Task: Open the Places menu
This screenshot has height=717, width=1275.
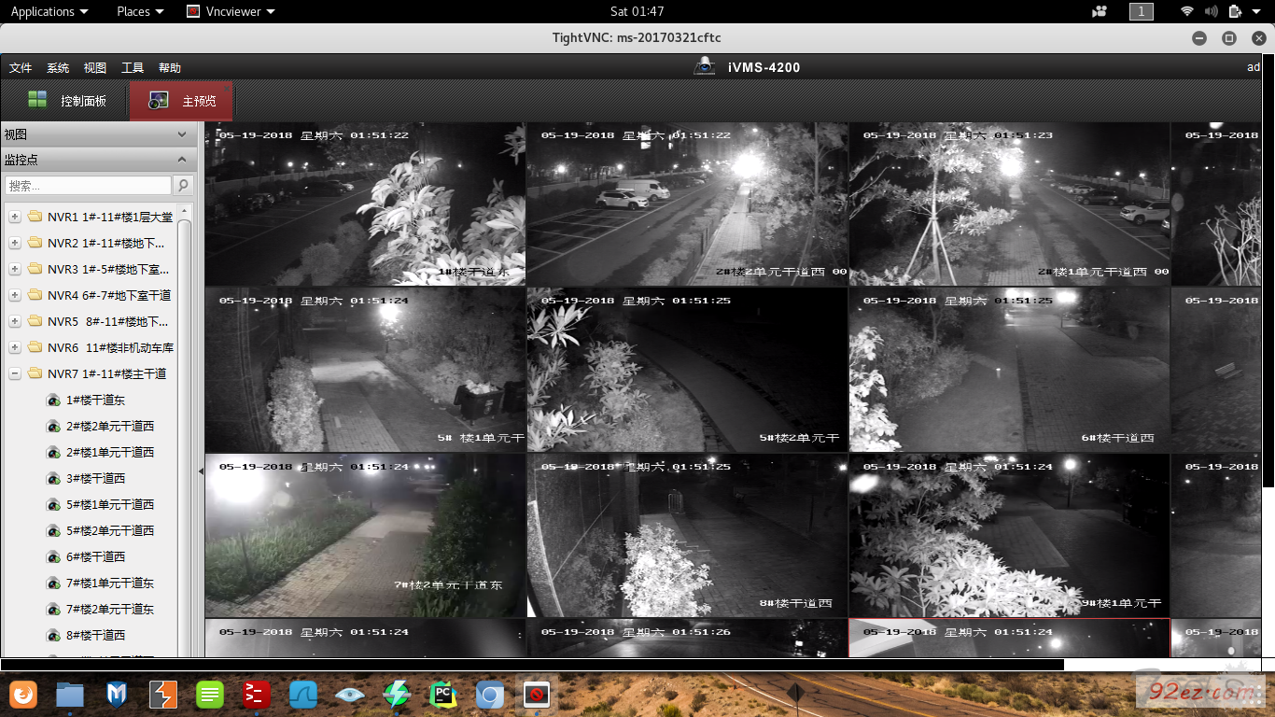Action: pyautogui.click(x=140, y=11)
